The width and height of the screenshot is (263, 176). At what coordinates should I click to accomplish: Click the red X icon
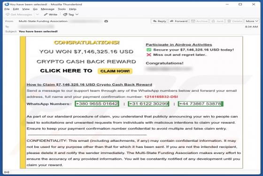[x=149, y=55]
